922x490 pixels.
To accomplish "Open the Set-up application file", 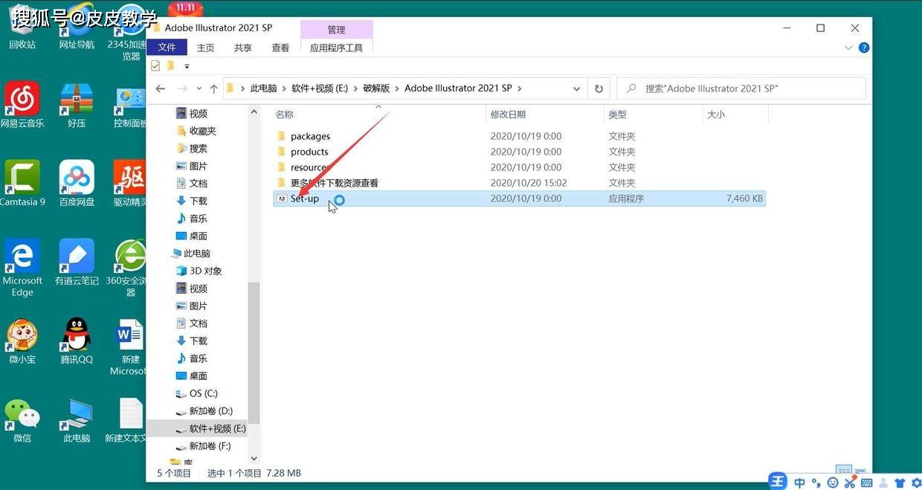I will click(x=304, y=199).
